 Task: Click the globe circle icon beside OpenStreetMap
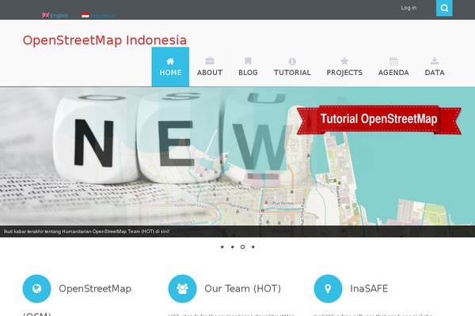tap(36, 288)
